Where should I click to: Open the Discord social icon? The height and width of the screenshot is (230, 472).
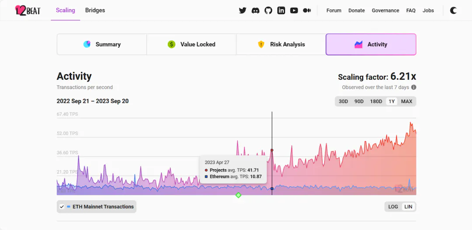[255, 10]
